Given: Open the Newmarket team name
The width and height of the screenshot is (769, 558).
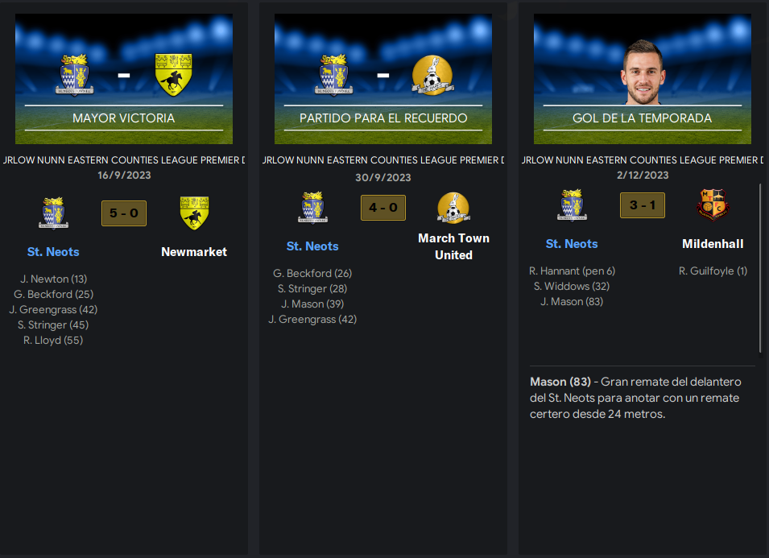Looking at the screenshot, I should click(194, 252).
